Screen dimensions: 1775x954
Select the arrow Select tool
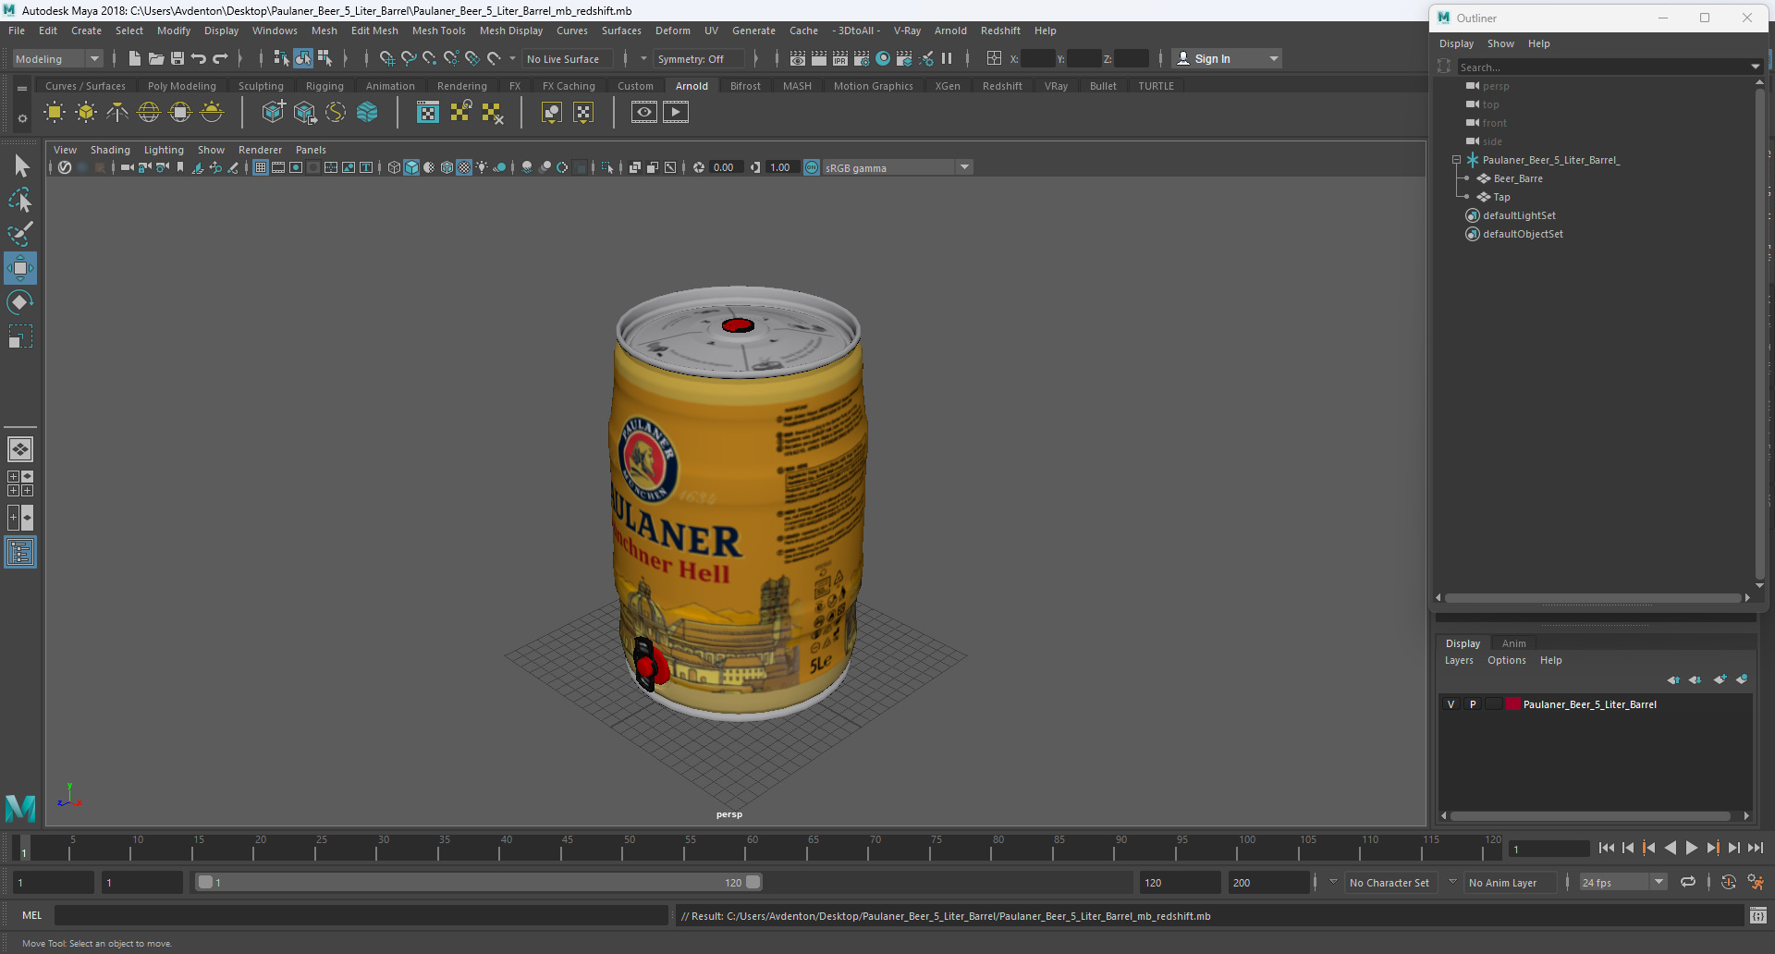[x=20, y=165]
